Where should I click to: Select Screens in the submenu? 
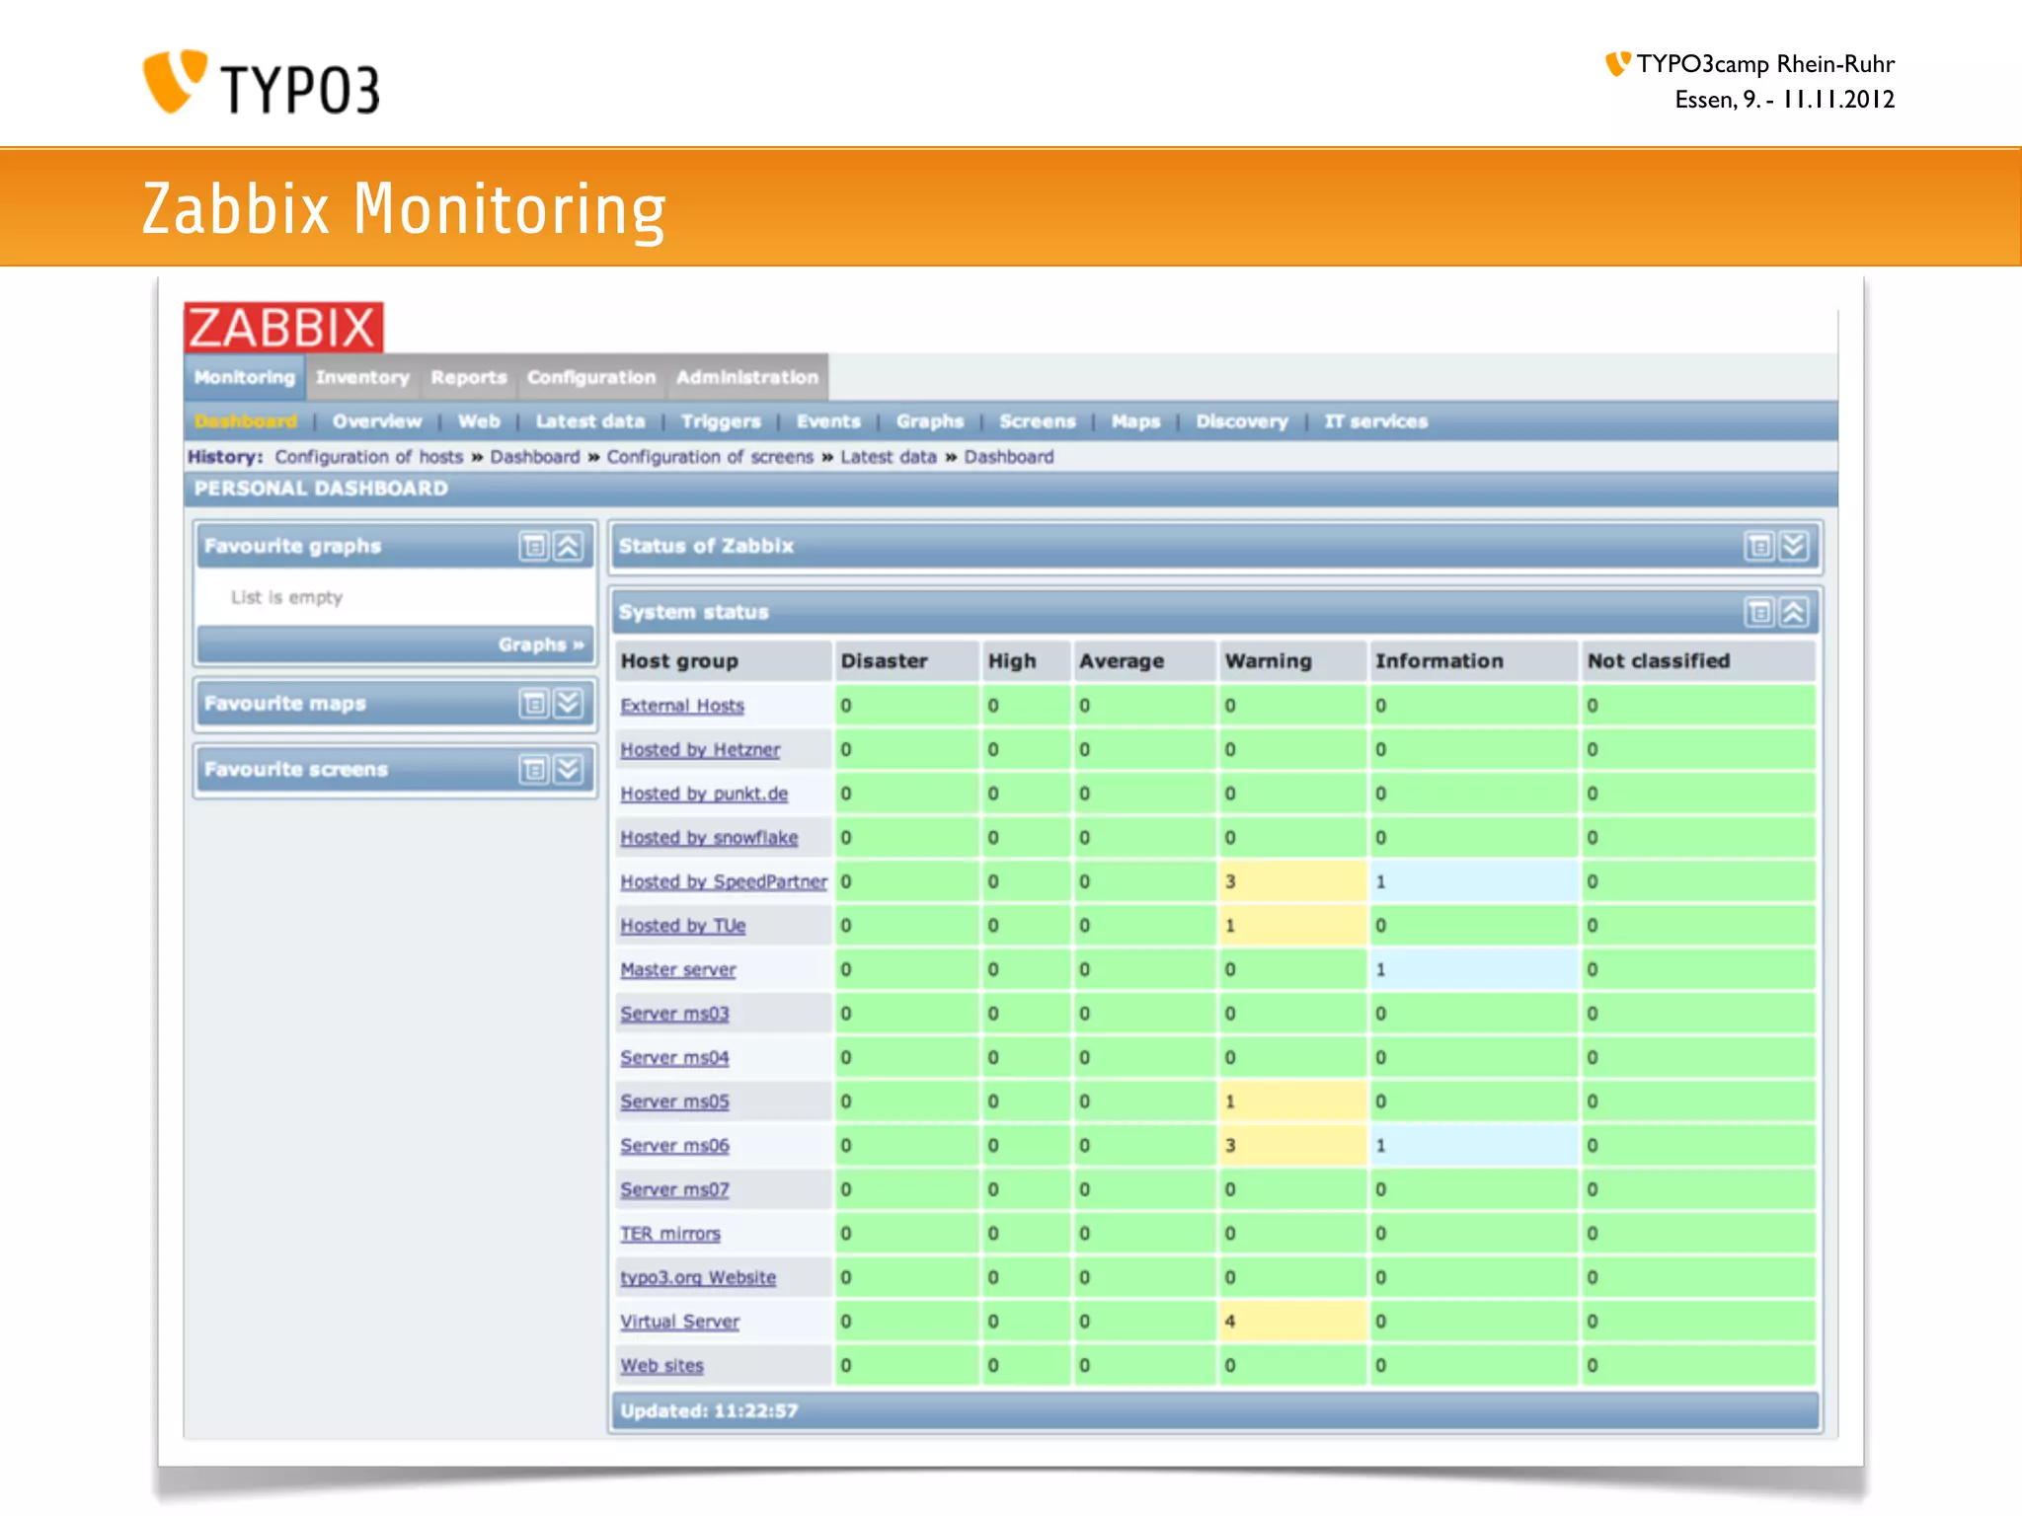coord(1037,421)
